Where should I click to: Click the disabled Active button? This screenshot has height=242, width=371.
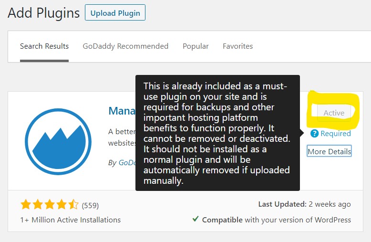[334, 113]
